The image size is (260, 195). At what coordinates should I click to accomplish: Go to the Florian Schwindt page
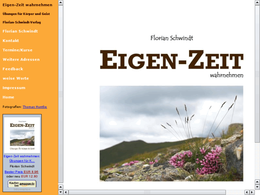(20, 31)
